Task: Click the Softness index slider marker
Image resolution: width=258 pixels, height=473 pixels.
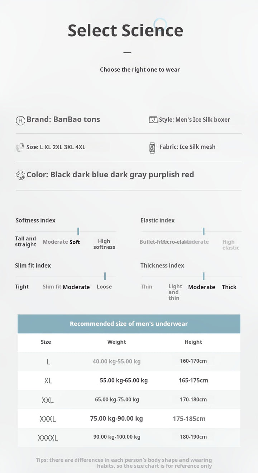Action: tap(78, 231)
